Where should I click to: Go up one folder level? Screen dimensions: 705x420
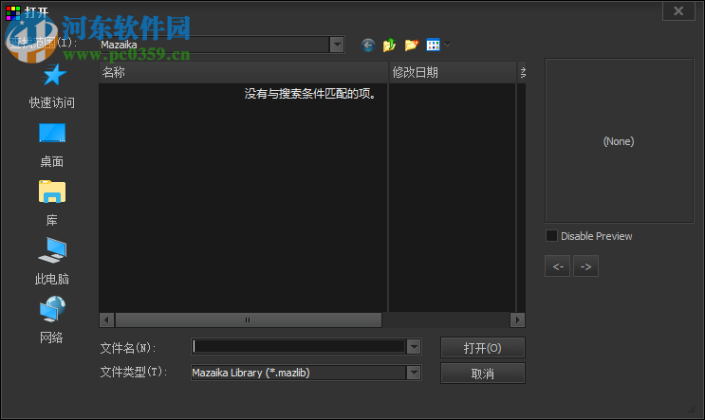pos(389,45)
